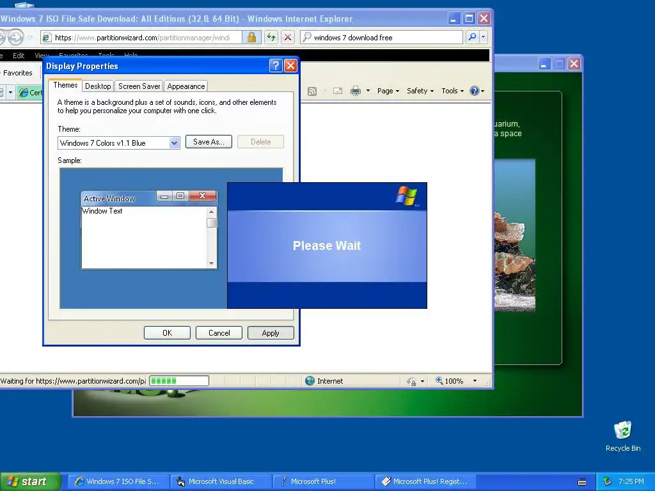This screenshot has height=491, width=655.
Task: Click the IE back navigation arrow
Action: tap(2, 37)
